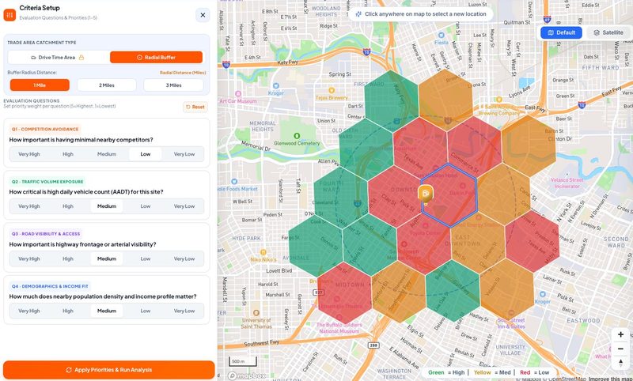Click the Glenwood Cemetery marker icon

[298, 136]
